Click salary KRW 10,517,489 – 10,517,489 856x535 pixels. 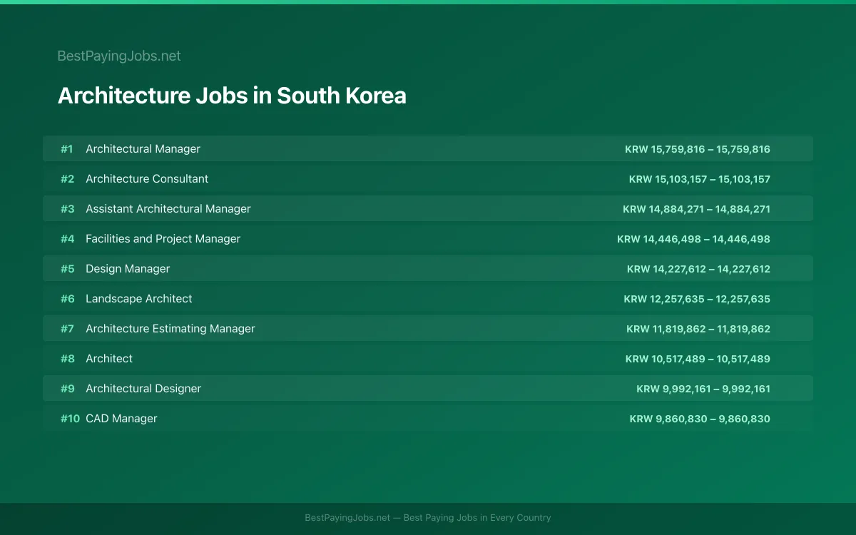tap(698, 359)
